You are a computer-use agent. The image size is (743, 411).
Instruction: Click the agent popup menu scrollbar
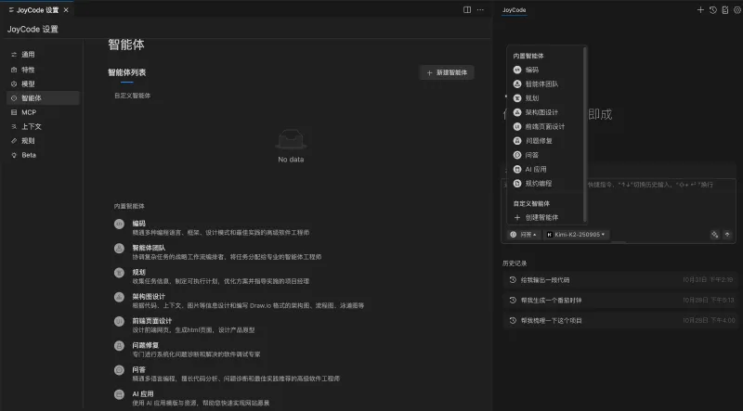585,134
